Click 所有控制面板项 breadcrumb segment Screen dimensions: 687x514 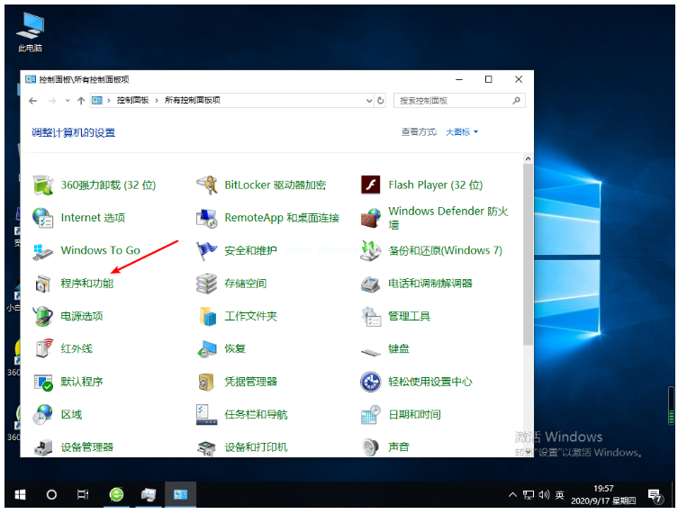point(192,101)
